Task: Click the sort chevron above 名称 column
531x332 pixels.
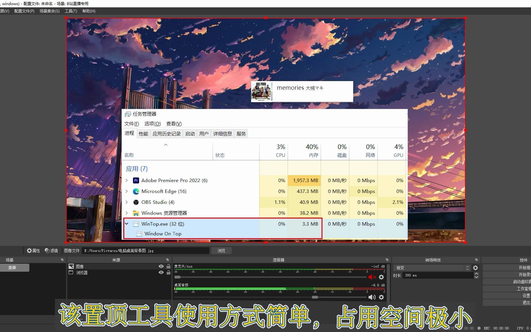Action: tap(166, 145)
